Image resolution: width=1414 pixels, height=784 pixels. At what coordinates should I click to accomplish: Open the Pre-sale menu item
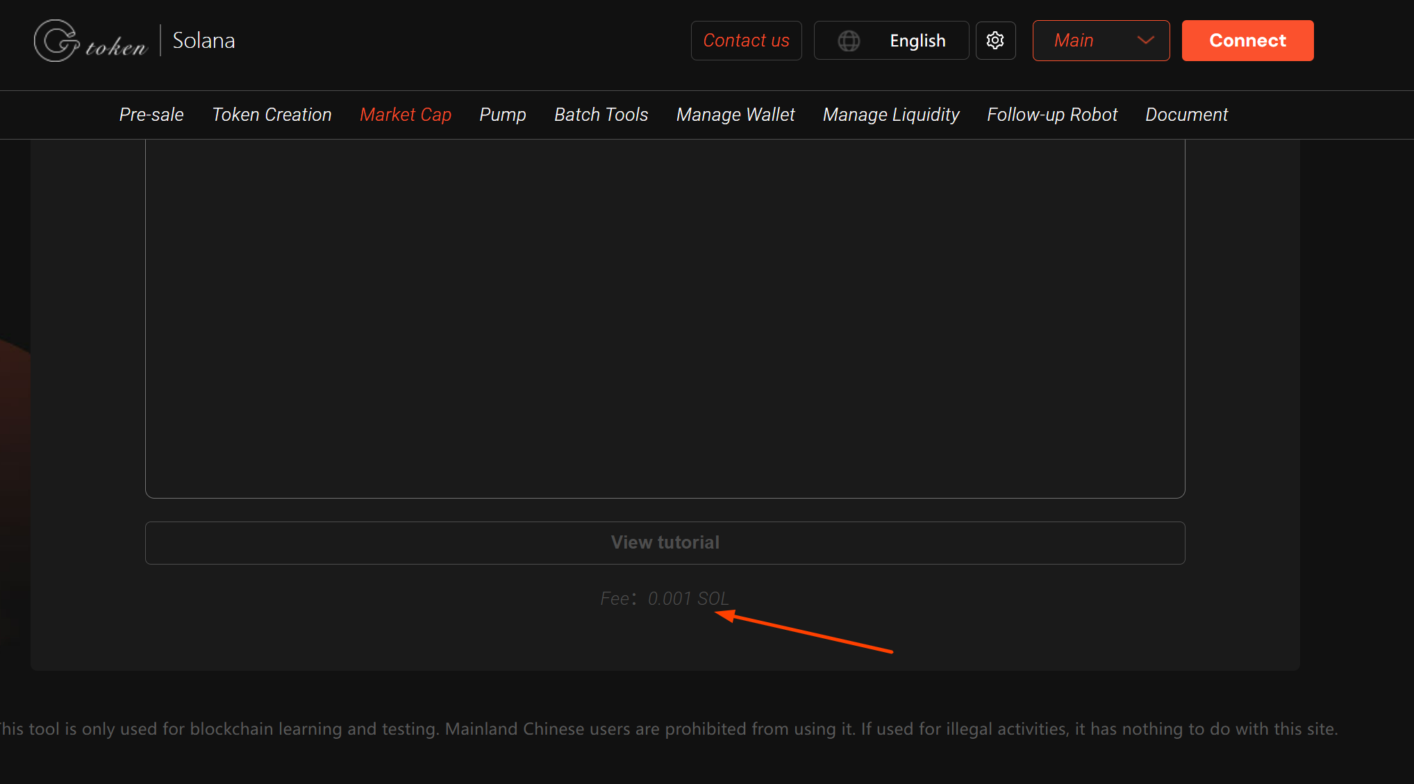[x=151, y=115]
